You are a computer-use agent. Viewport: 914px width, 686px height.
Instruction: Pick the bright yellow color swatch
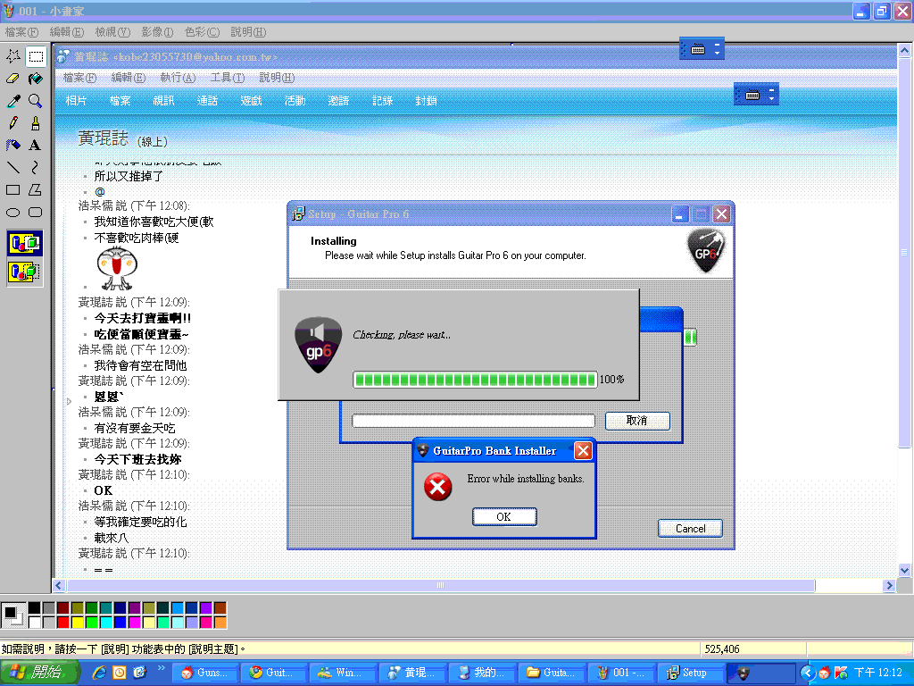tap(77, 623)
